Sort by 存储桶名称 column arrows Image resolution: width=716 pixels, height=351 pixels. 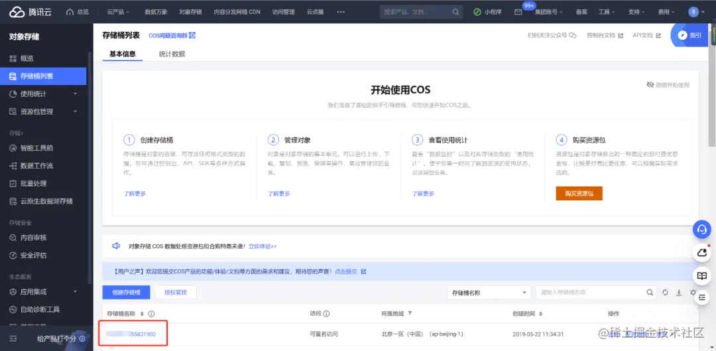(x=142, y=314)
